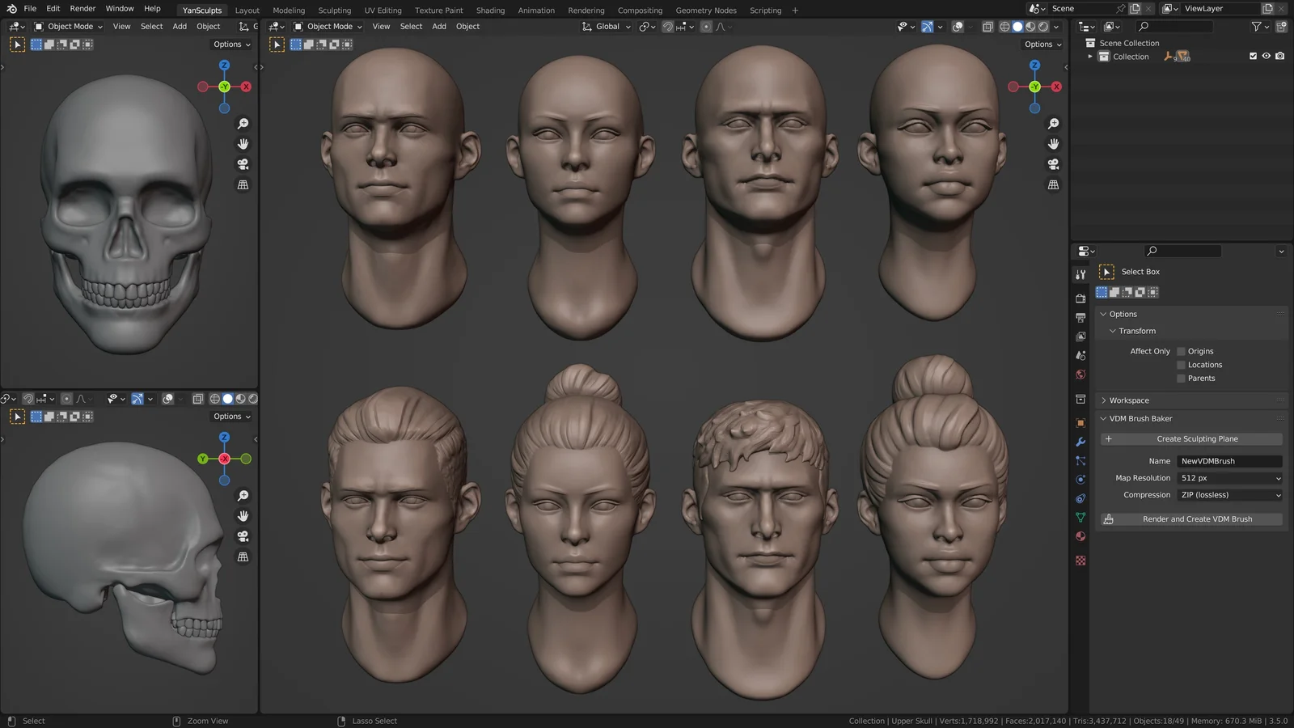Screen dimensions: 1294x728
Task: Open the World Properties tab icon
Action: 1081,375
